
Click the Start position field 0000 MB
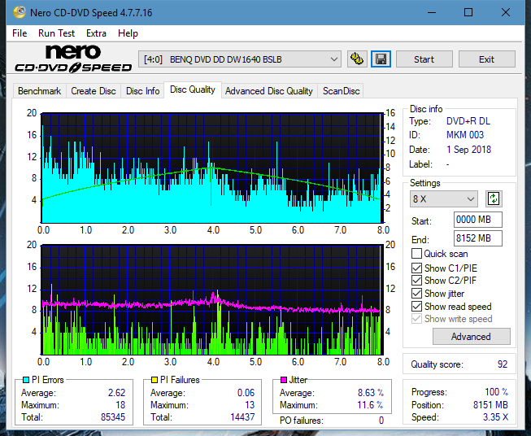[477, 220]
